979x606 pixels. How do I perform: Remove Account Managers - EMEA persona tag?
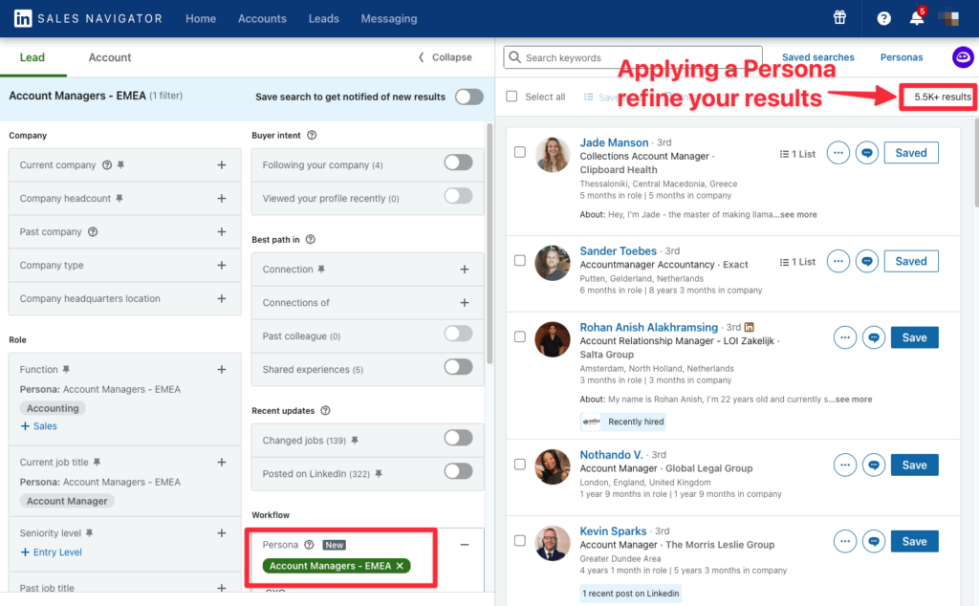pyautogui.click(x=400, y=566)
